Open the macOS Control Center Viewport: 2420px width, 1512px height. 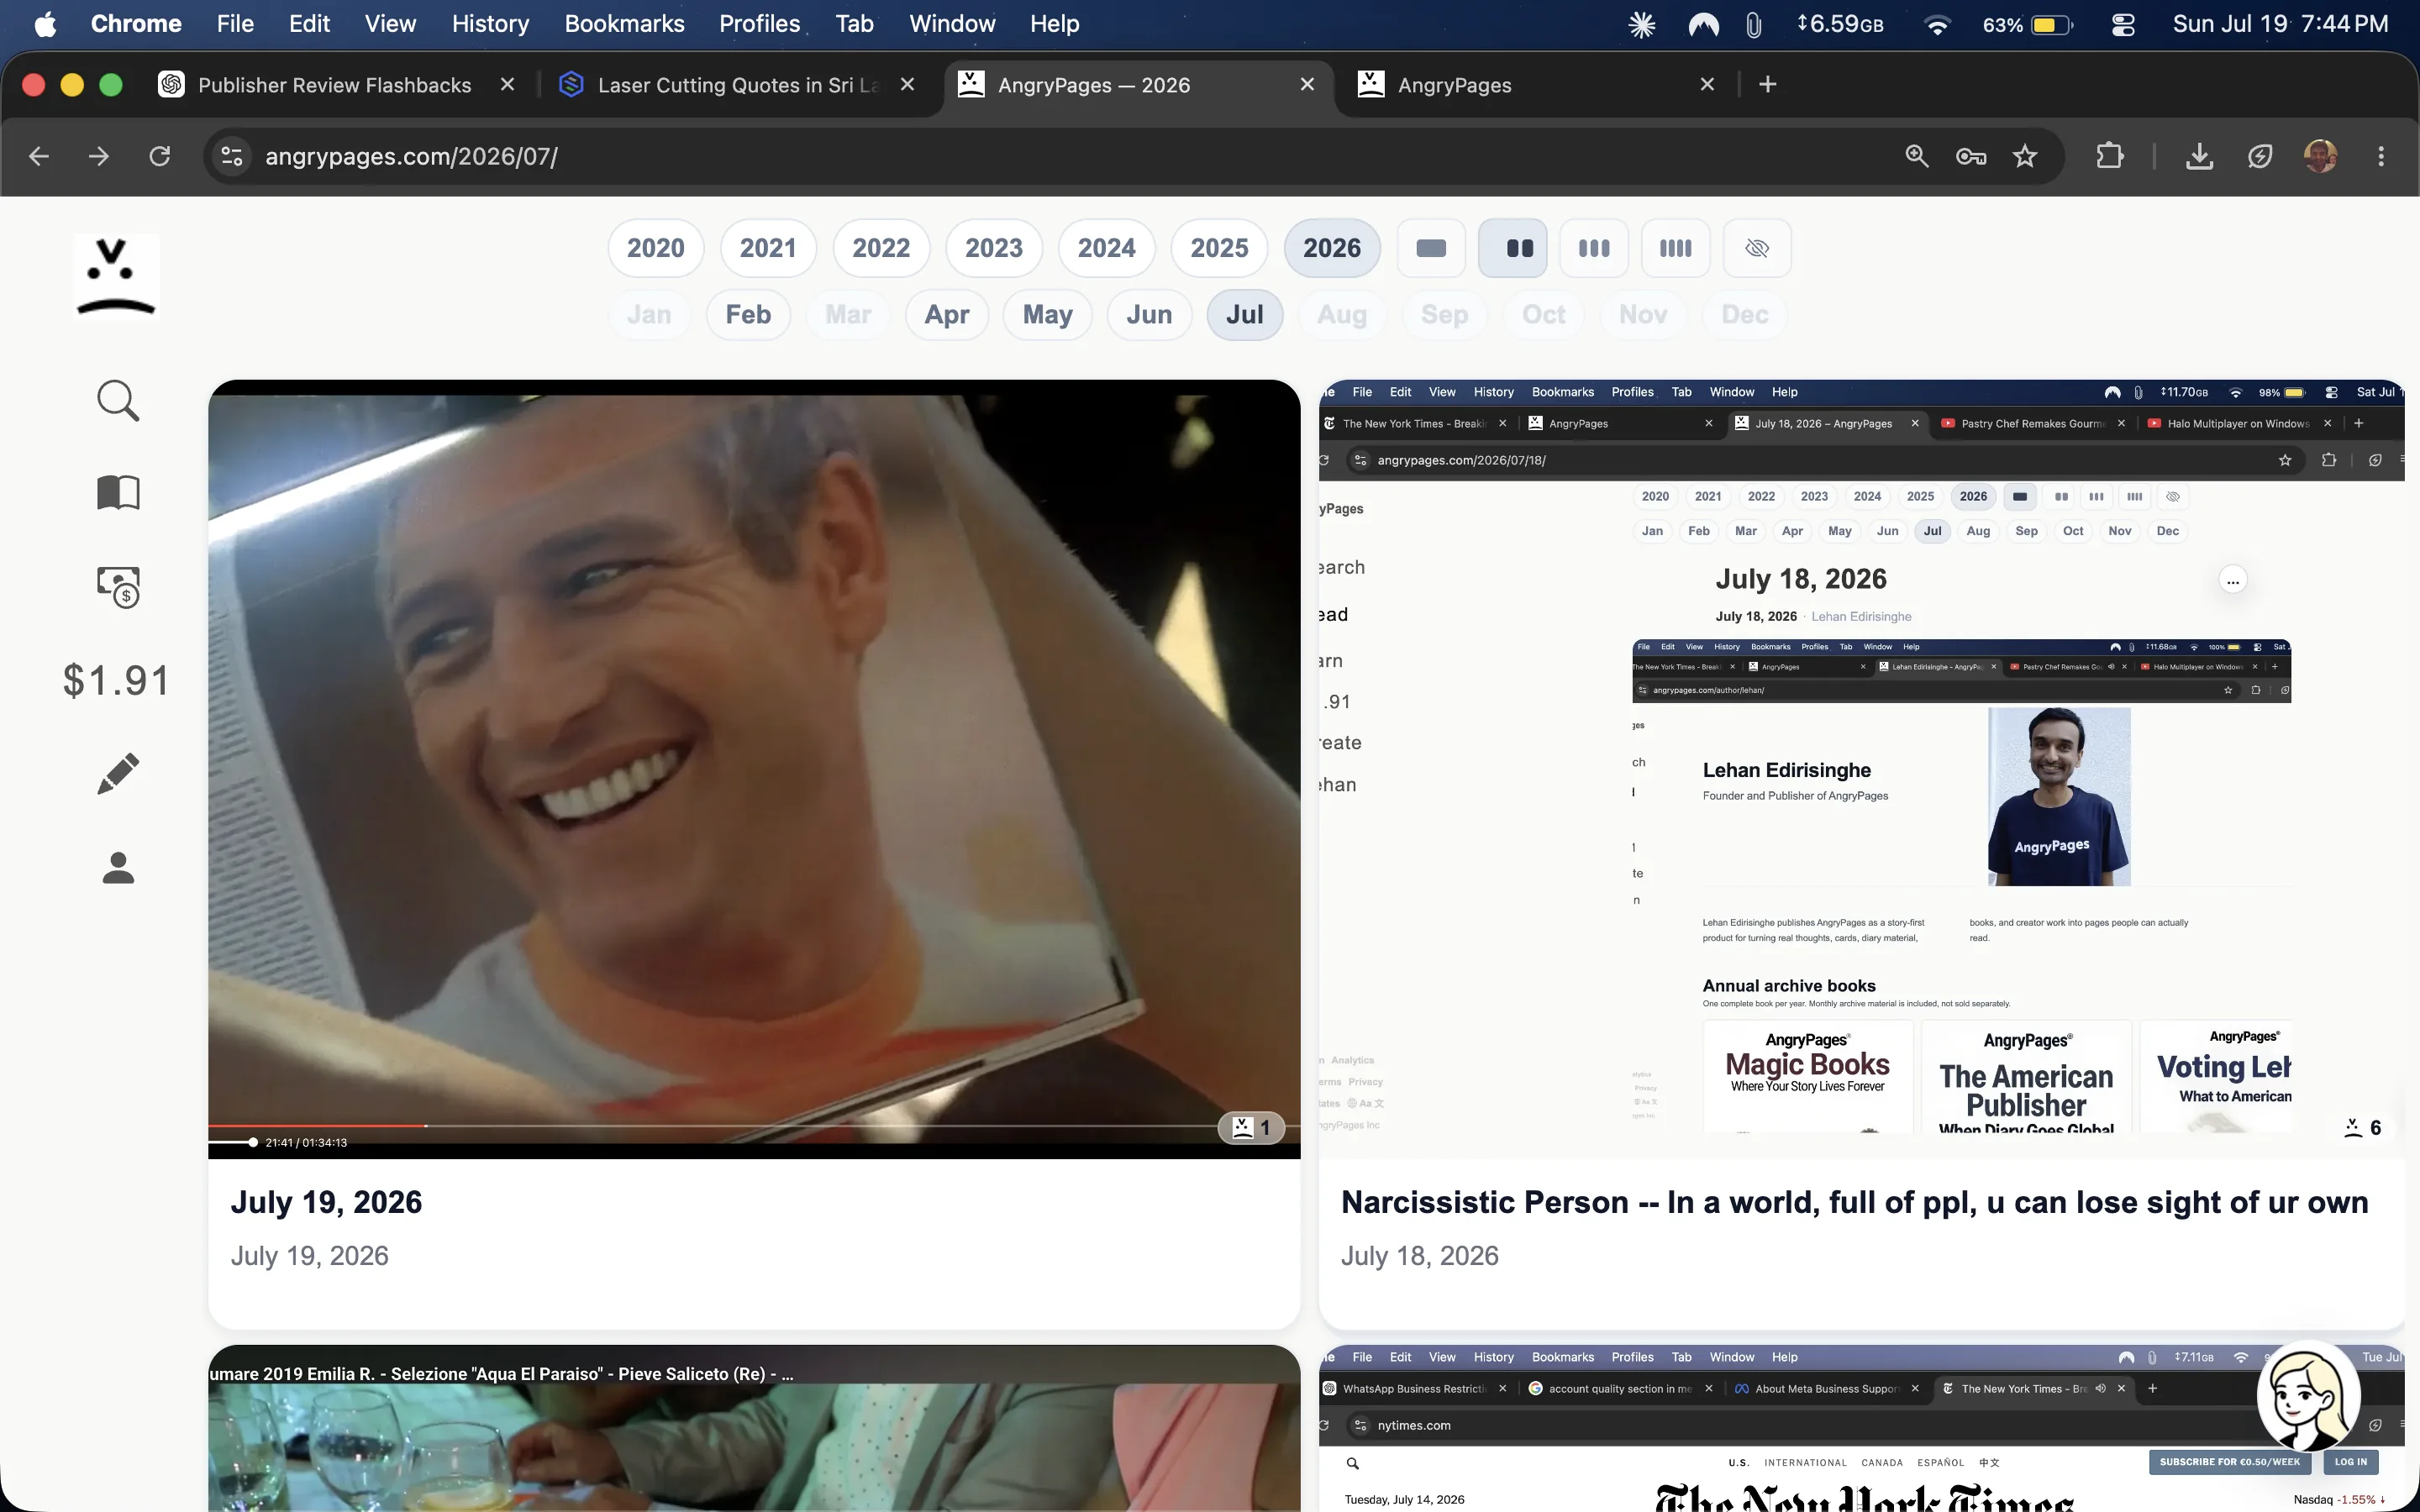(2123, 24)
